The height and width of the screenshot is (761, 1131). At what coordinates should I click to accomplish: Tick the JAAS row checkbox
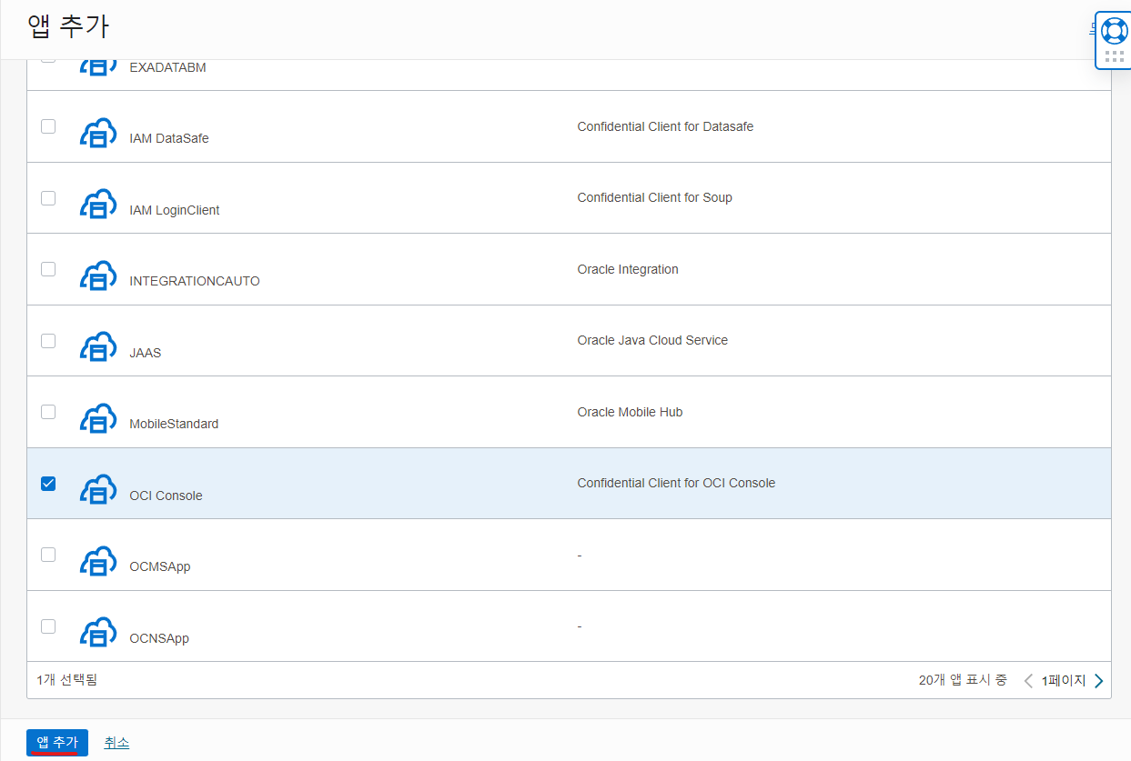48,340
